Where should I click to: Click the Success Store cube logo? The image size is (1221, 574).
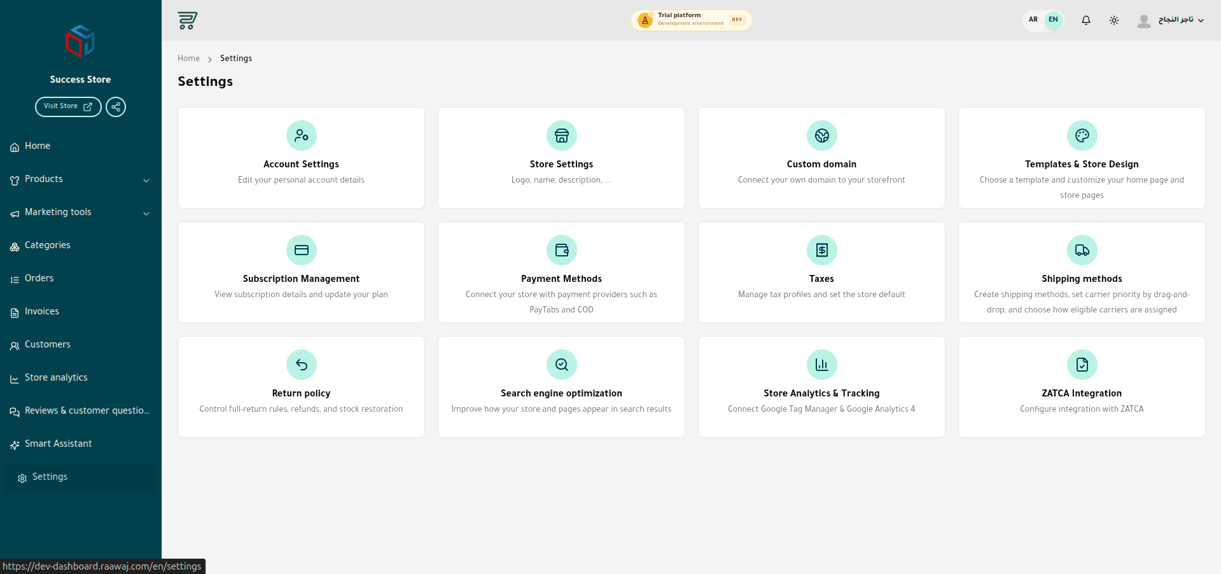tap(80, 41)
